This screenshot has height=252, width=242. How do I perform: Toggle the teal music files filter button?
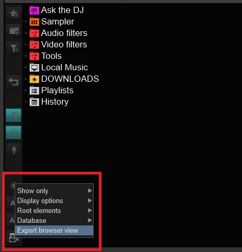point(14,115)
